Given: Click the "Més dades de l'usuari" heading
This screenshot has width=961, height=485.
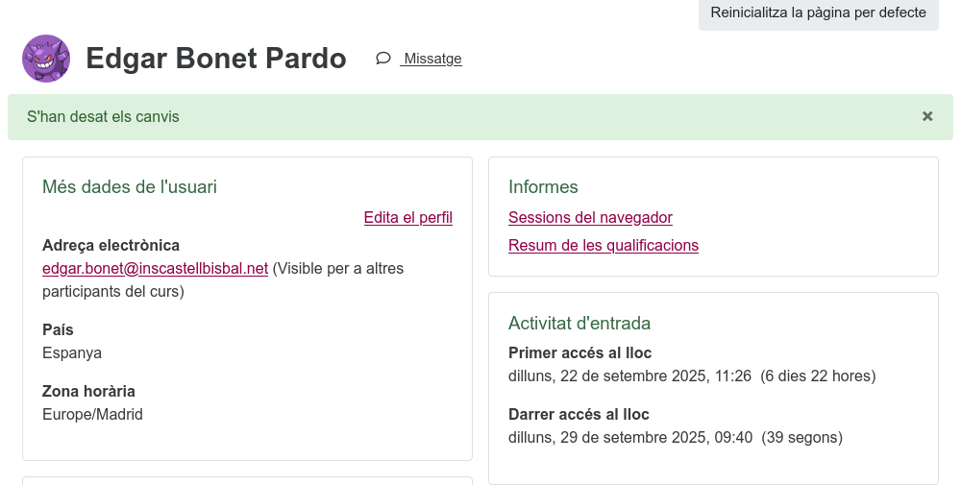Looking at the screenshot, I should pyautogui.click(x=130, y=187).
